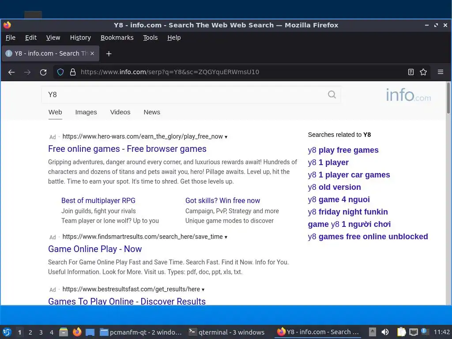This screenshot has height=339, width=452.
Task: Open the display/monitor tray icon
Action: [x=413, y=332]
